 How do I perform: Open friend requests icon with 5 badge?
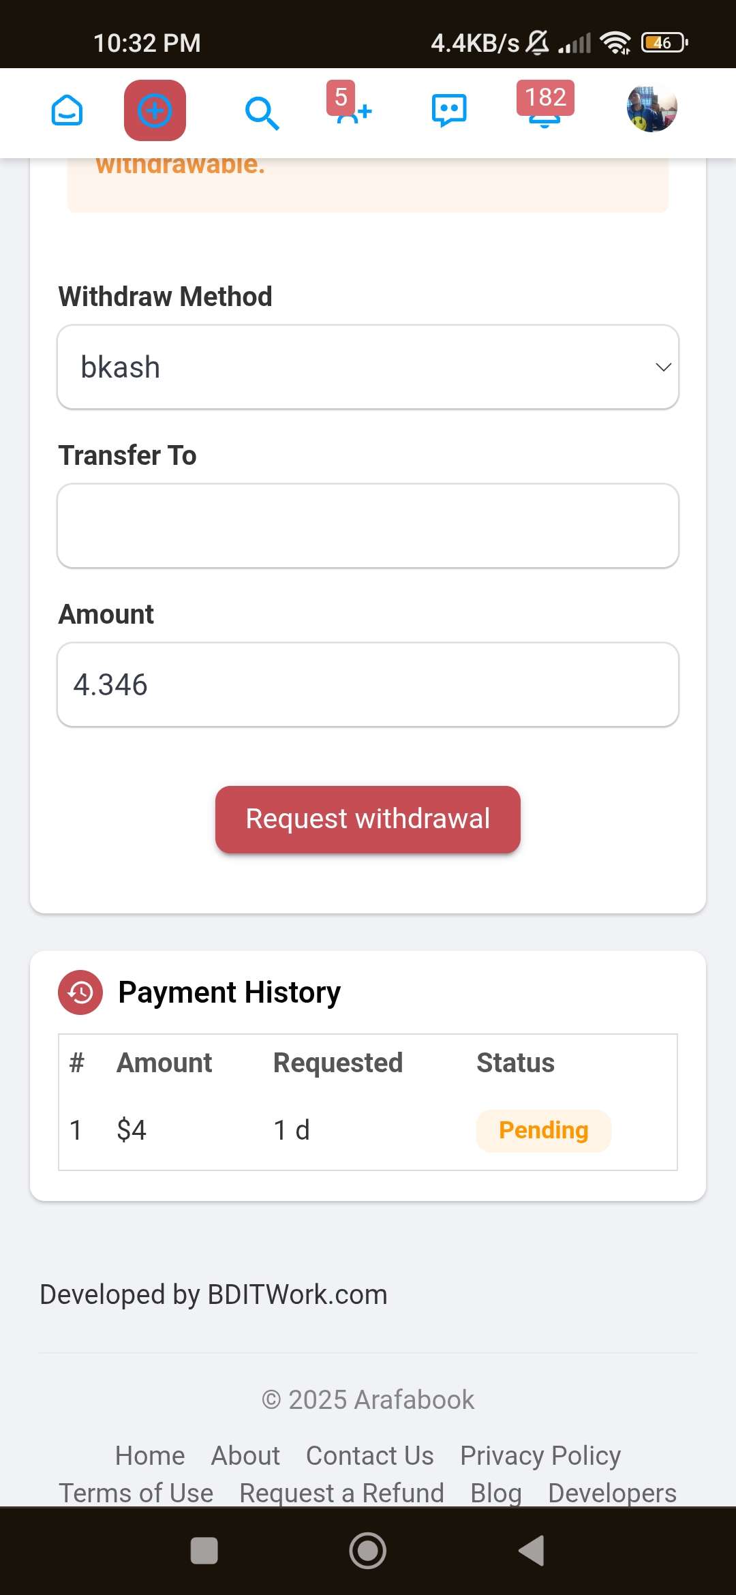coord(350,104)
